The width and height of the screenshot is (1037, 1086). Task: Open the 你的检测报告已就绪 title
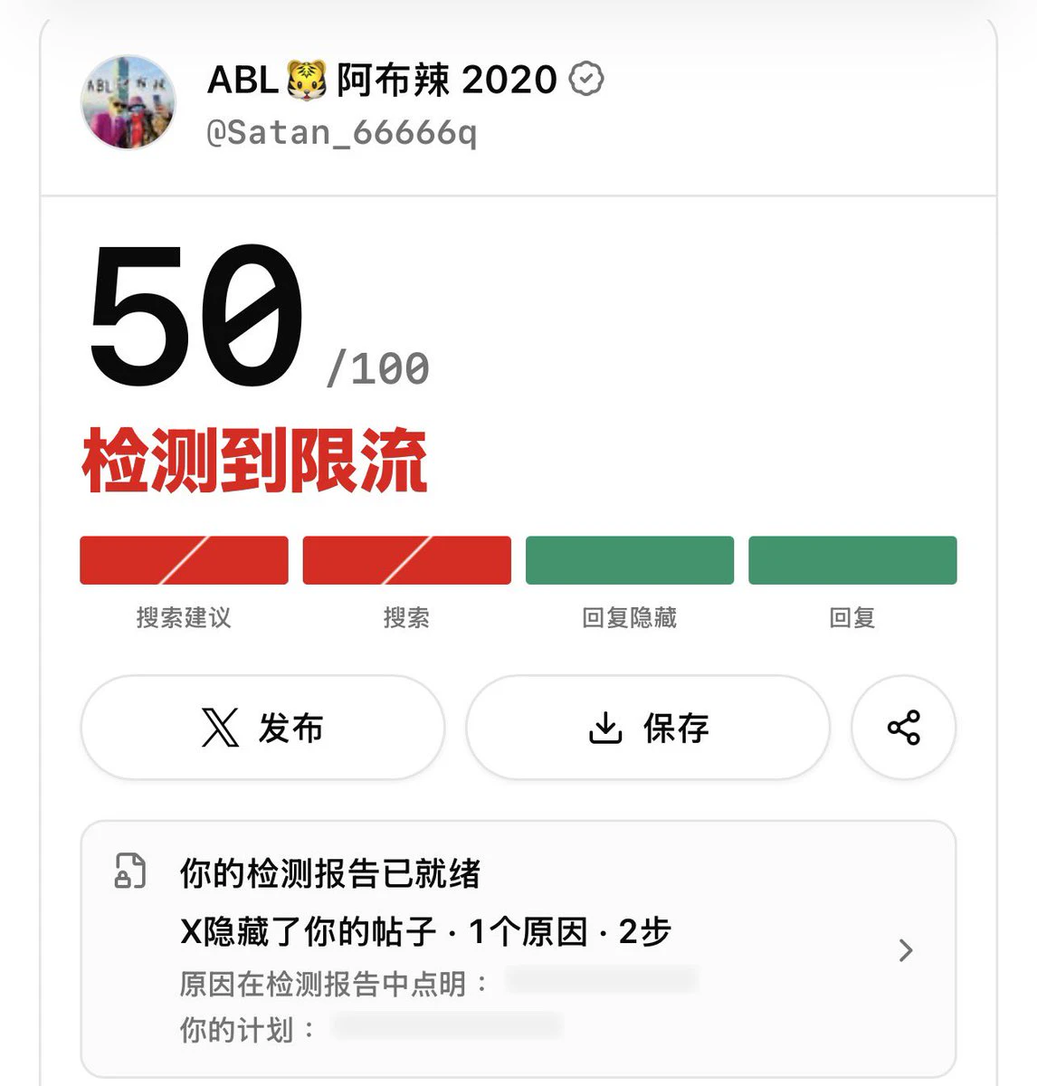tap(330, 873)
